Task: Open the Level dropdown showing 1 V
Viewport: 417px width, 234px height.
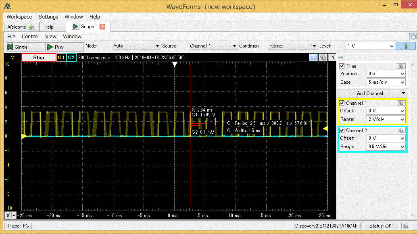Action: tap(370, 46)
